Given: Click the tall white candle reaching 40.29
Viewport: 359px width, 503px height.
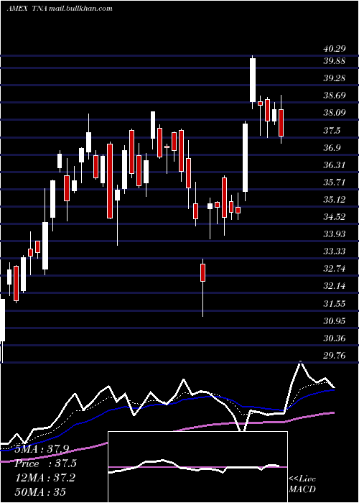Looking at the screenshot, I should (x=253, y=80).
